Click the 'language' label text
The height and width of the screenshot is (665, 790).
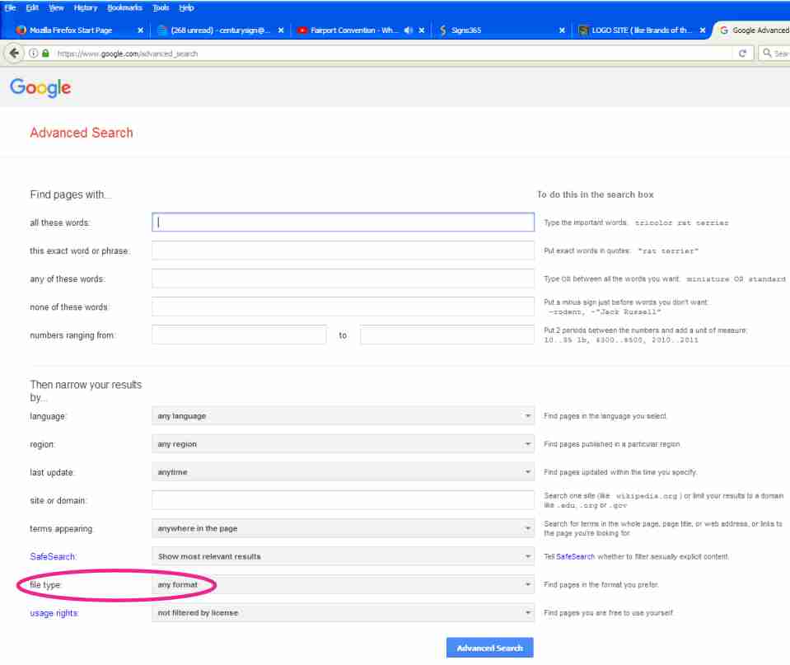click(x=48, y=416)
